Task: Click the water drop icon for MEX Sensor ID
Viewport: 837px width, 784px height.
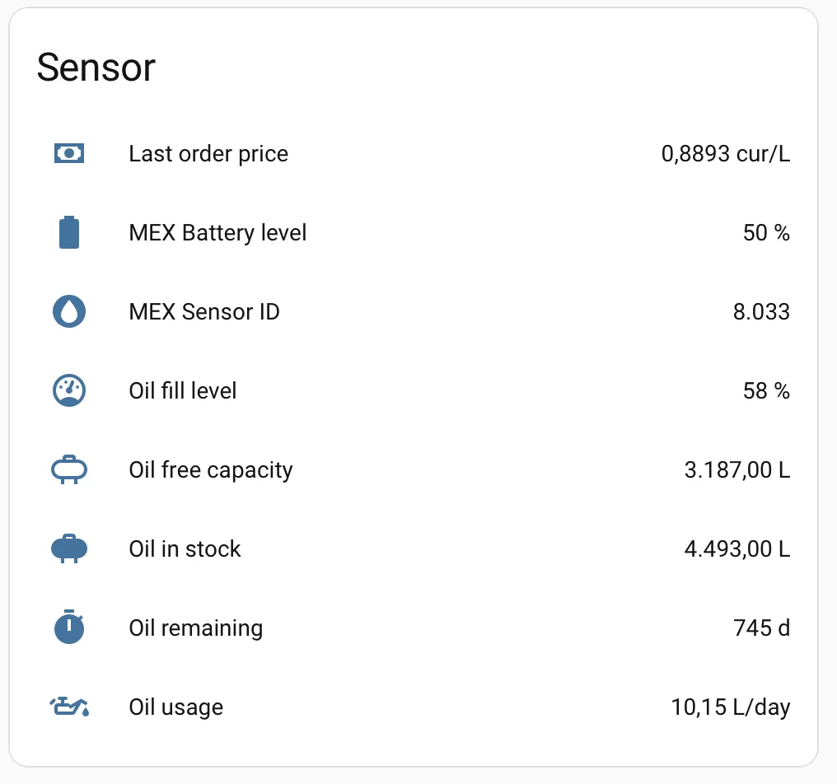Action: [69, 311]
